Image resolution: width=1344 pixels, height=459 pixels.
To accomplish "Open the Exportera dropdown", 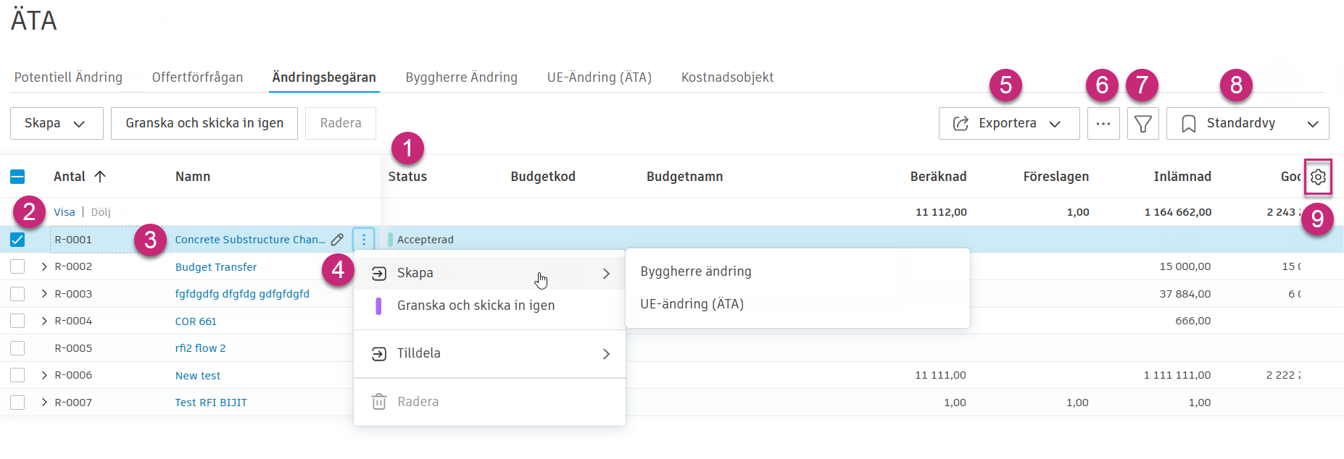I will (1009, 124).
